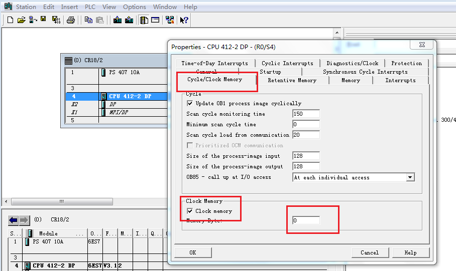Click the Scan cycle monitoring time field

click(306, 114)
